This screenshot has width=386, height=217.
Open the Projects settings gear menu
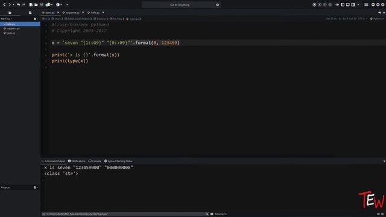click(36, 187)
